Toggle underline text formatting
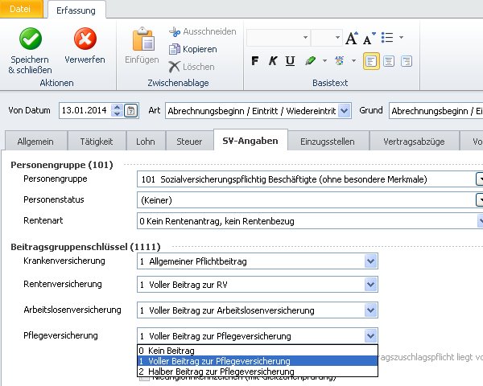 pos(290,61)
